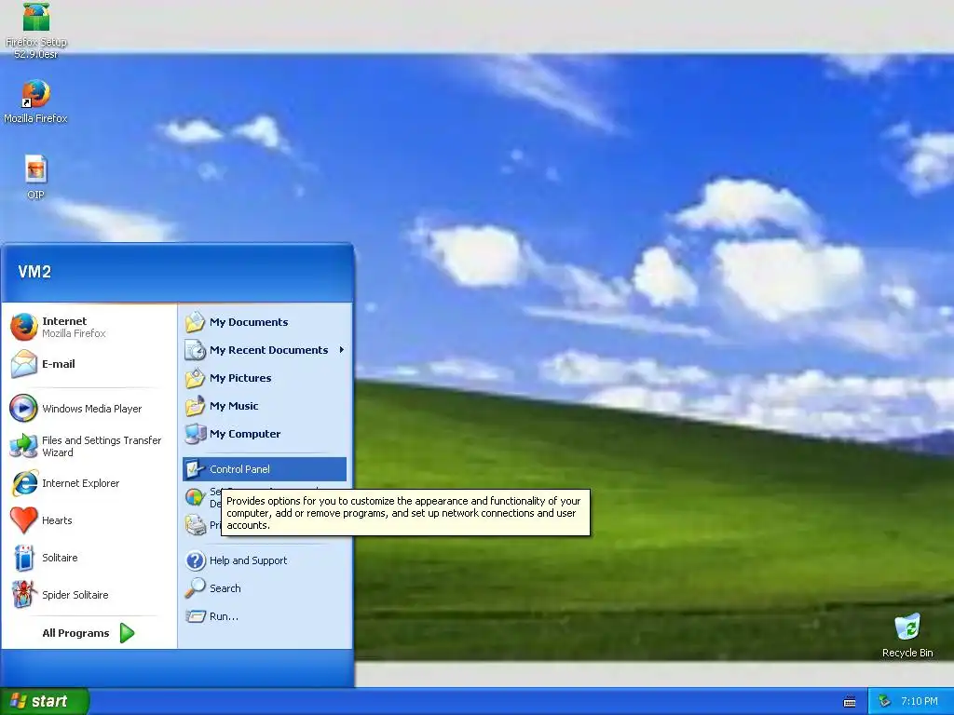This screenshot has width=954, height=715.
Task: Click the My Recent Documents menu entry
Action: tap(265, 350)
